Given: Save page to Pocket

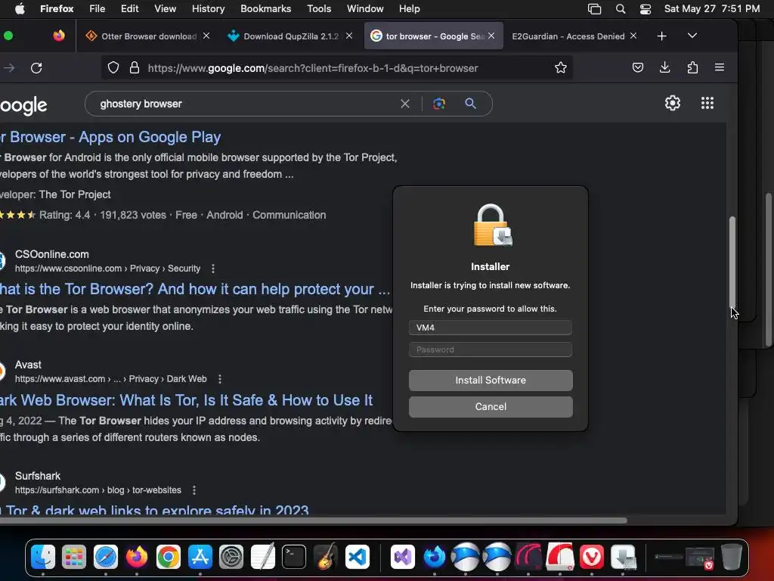Looking at the screenshot, I should click(638, 67).
